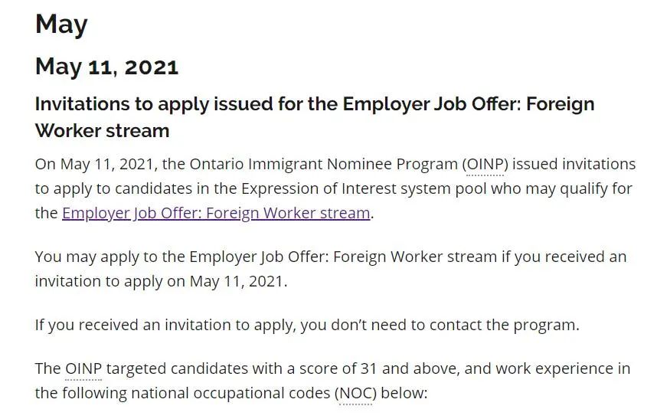
Task: Click the phrase 'national occupational codes'
Action: 230,393
